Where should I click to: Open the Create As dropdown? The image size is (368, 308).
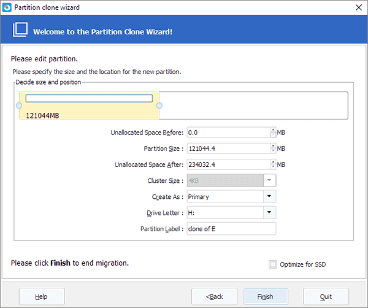[269, 196]
